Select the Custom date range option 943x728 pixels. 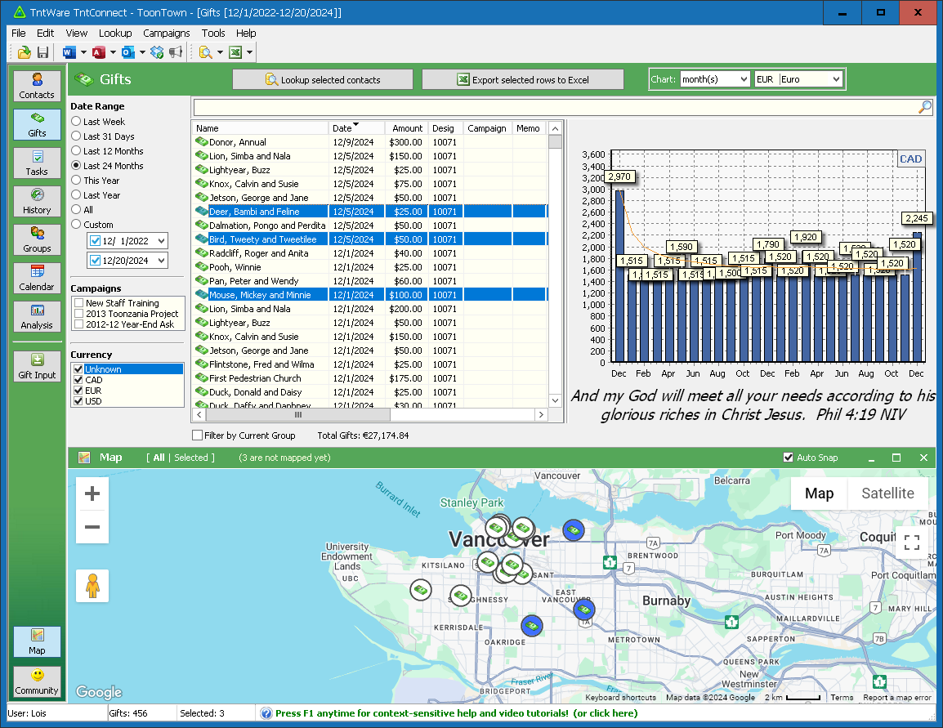coord(76,224)
